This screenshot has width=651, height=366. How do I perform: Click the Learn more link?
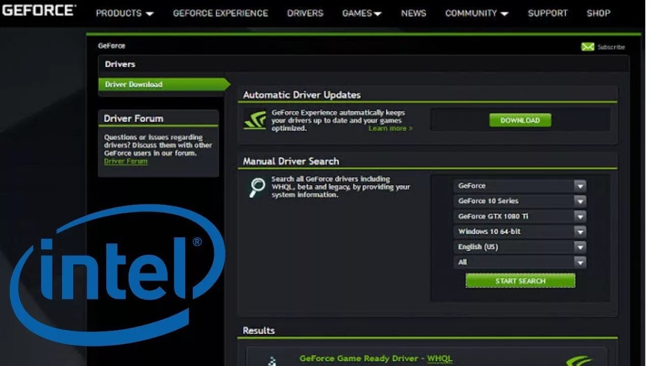point(391,129)
